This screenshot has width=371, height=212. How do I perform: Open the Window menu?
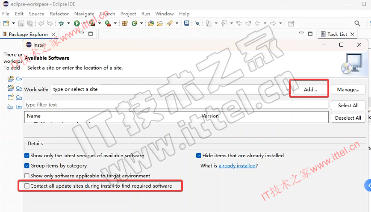(x=165, y=14)
